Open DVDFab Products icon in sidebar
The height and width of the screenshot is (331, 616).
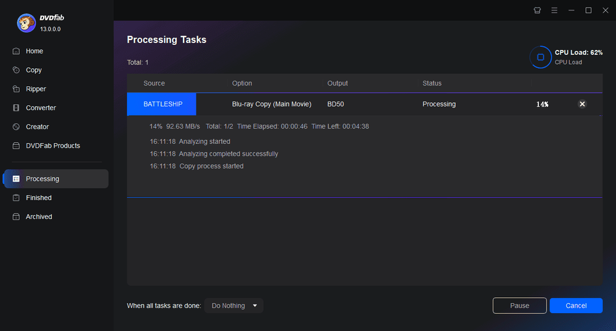tap(16, 146)
